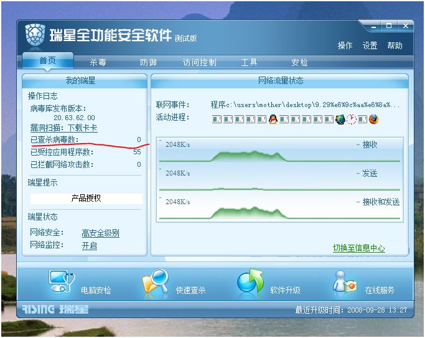
Task: Minimize the Rising security window
Action: coord(374,26)
